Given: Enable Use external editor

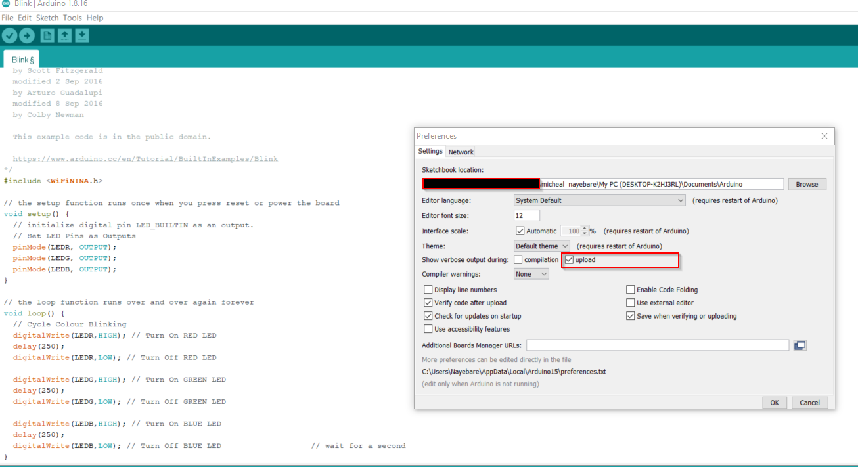Looking at the screenshot, I should point(630,302).
